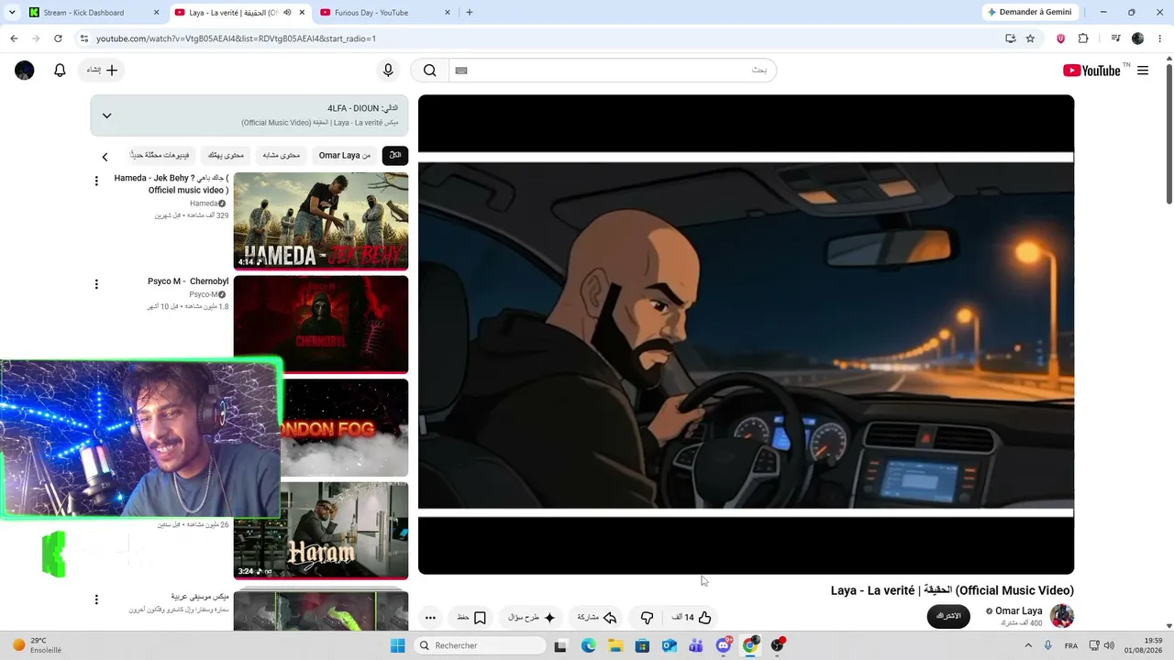Open more actions under the video
Viewport: 1174px width, 660px height.
click(x=430, y=618)
